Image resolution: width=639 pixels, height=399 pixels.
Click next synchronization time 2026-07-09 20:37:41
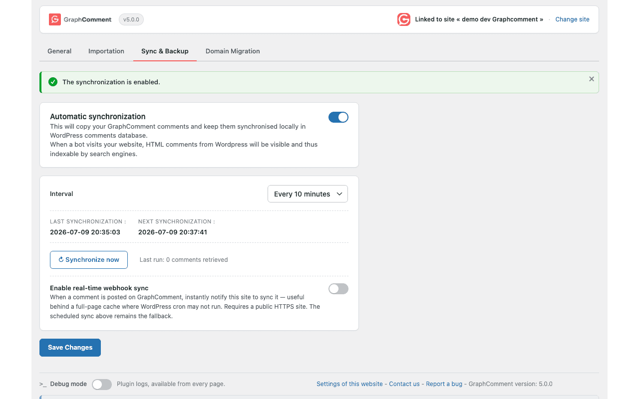[173, 232]
